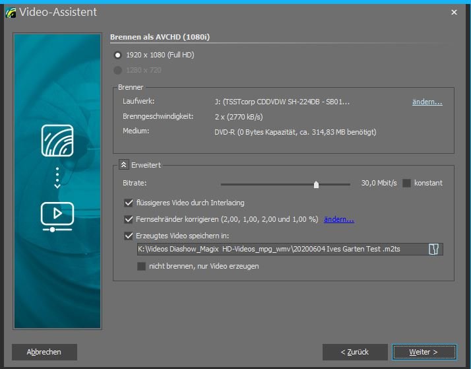Collapse the Erweitert section
Screen dimensions: 471x369
point(123,165)
